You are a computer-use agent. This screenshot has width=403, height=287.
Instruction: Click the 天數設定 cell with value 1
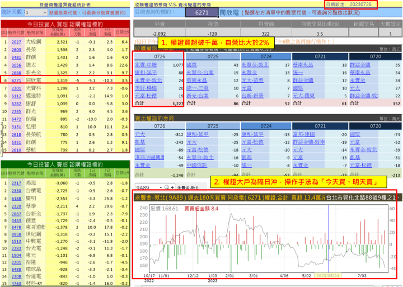coord(390,34)
